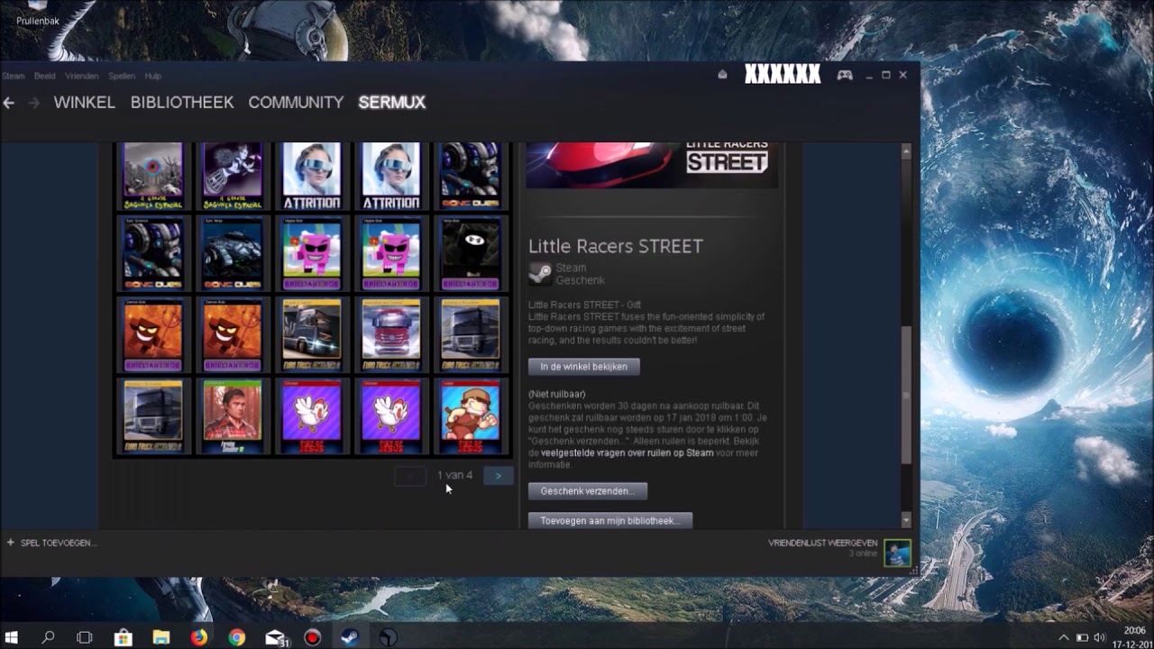Click the inventory scrollbar thumb

click(x=906, y=395)
